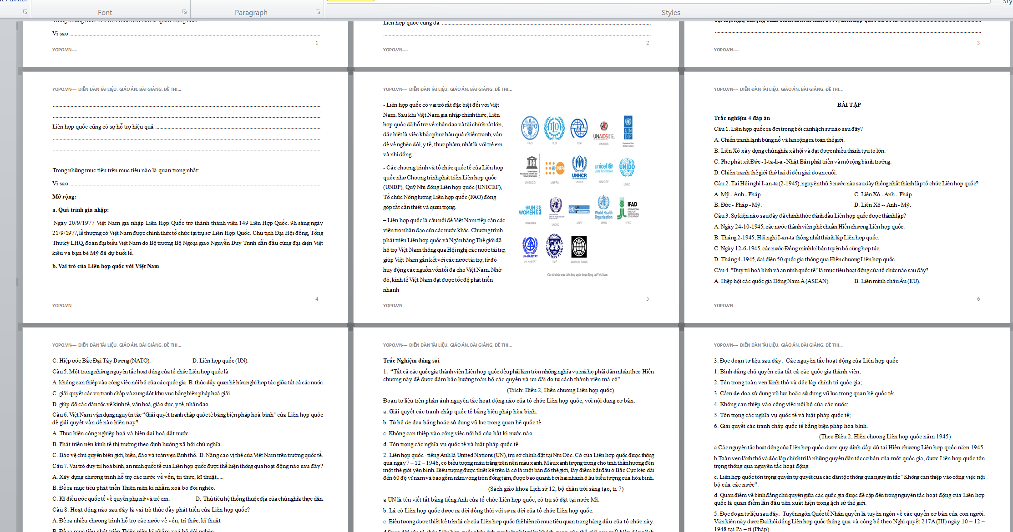The width and height of the screenshot is (1013, 532).
Task: Click question 'Câu 6. Việt Nam vận dụng nguyên tắc'
Action: tap(187, 418)
